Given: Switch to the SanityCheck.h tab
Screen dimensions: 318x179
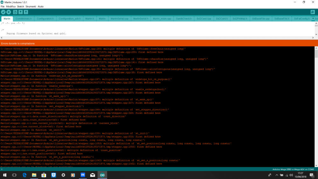Looking at the screenshot, I should [x=183, y=19].
